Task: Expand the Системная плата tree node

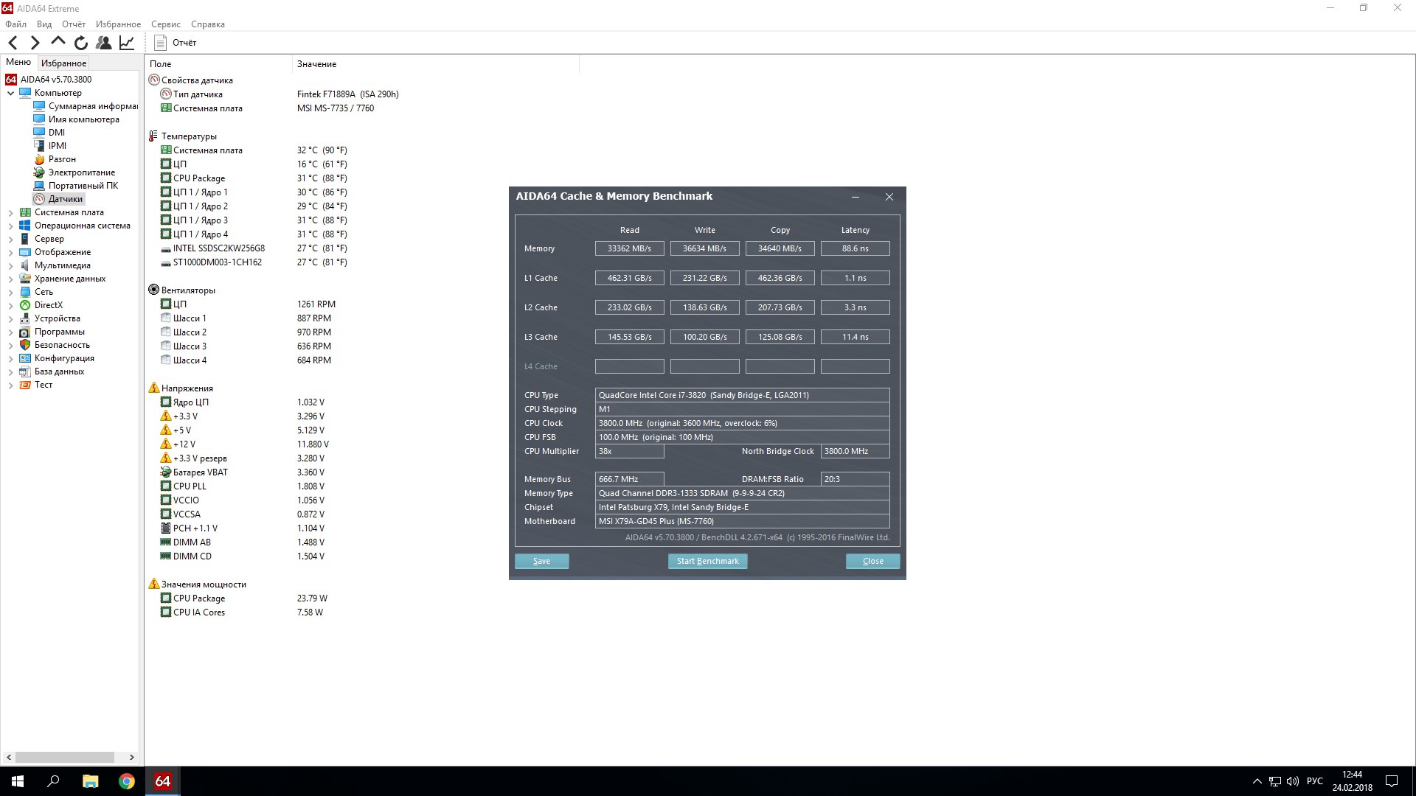Action: click(x=10, y=212)
